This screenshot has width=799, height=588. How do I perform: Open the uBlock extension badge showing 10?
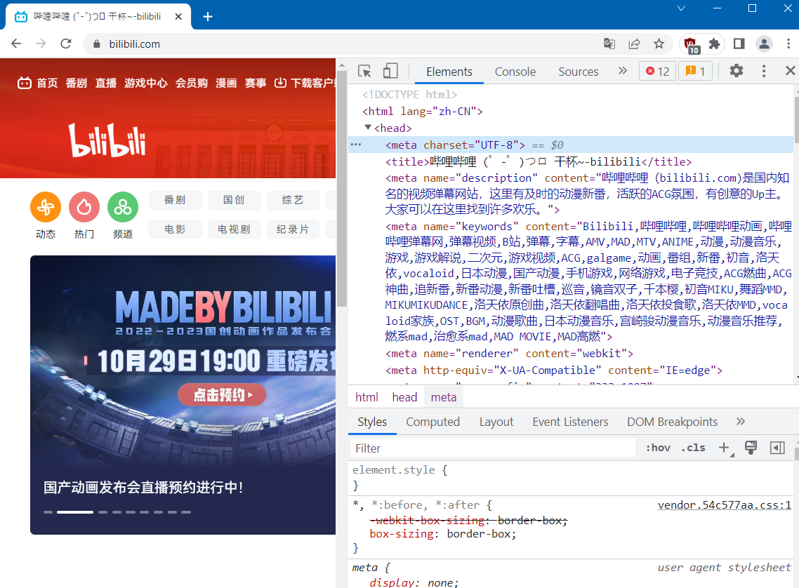point(691,45)
